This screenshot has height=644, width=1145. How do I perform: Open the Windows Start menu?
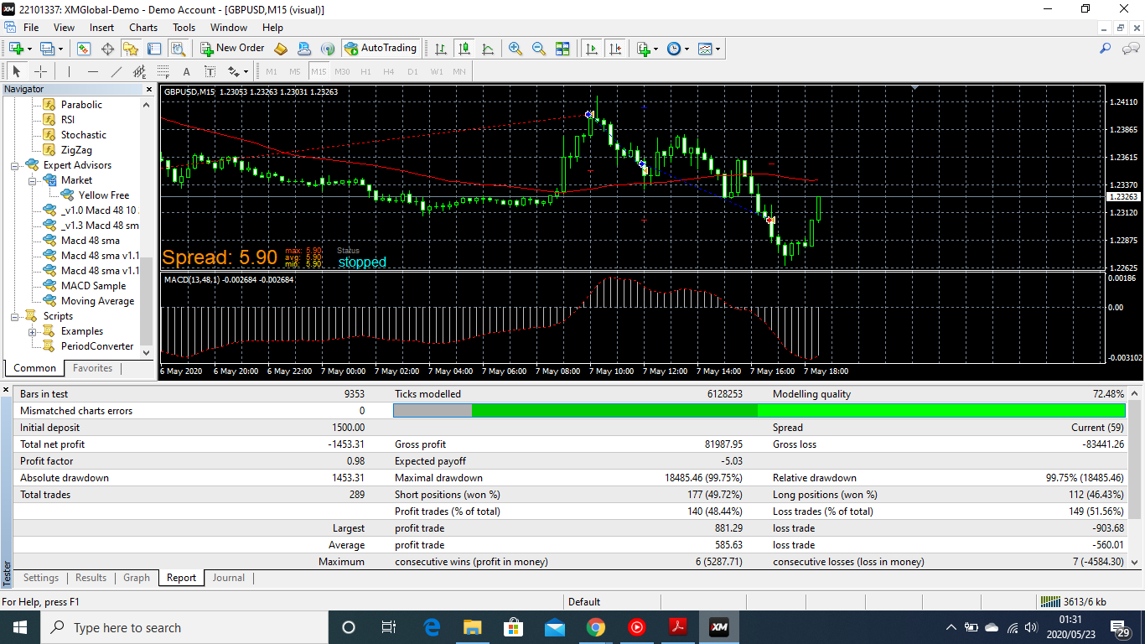pyautogui.click(x=20, y=627)
